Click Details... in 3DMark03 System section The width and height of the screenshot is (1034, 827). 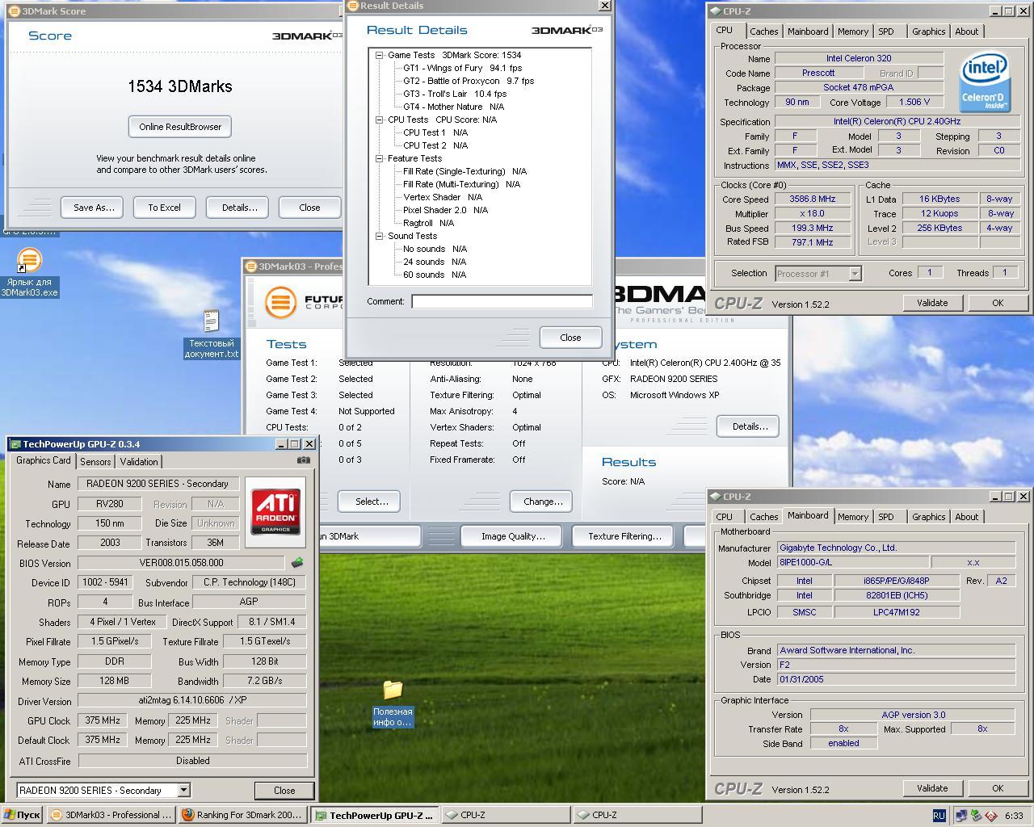pos(750,426)
